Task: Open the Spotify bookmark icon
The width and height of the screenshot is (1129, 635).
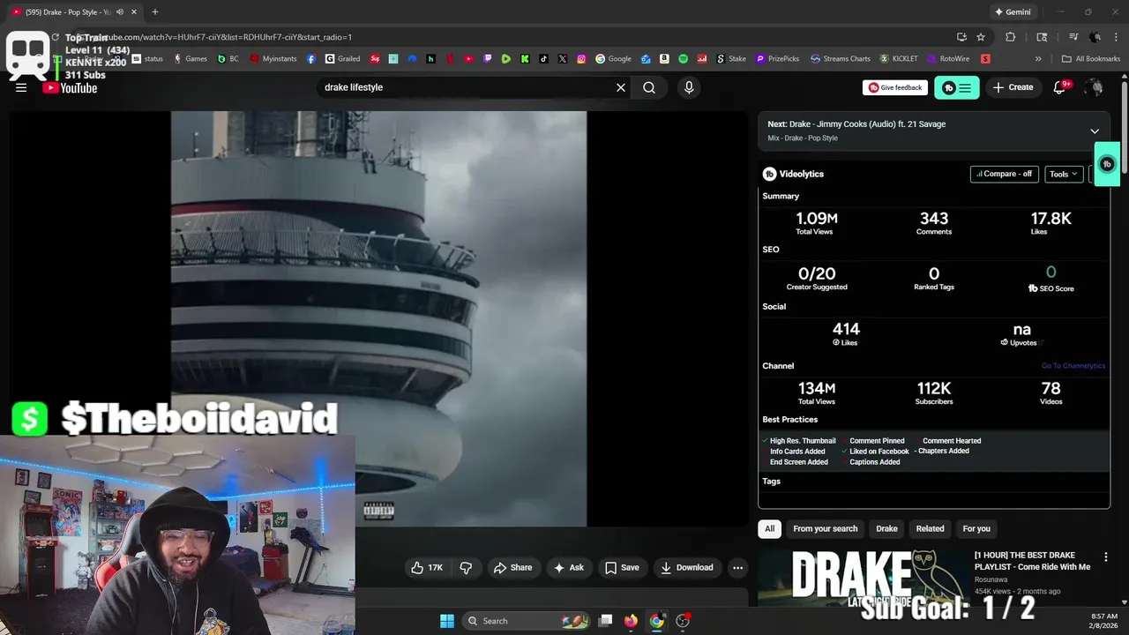Action: (x=683, y=59)
